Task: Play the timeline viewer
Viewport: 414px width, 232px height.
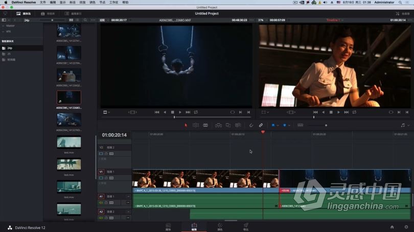Action: tap(338, 112)
